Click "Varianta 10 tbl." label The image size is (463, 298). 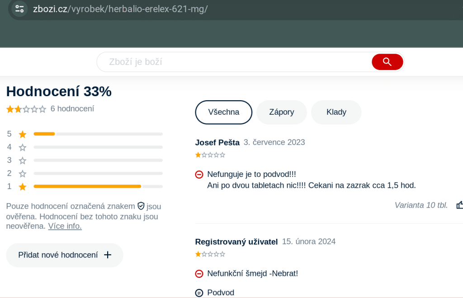pyautogui.click(x=421, y=205)
